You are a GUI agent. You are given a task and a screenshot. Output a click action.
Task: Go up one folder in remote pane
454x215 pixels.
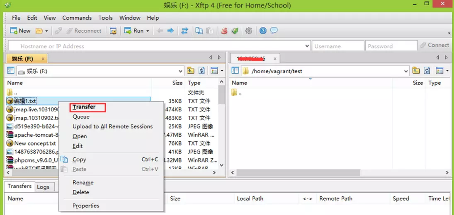416,71
